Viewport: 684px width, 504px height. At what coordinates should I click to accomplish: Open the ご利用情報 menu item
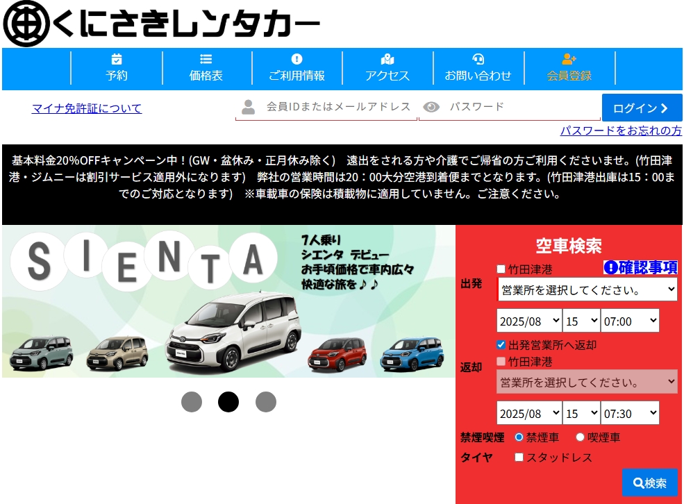pyautogui.click(x=297, y=69)
